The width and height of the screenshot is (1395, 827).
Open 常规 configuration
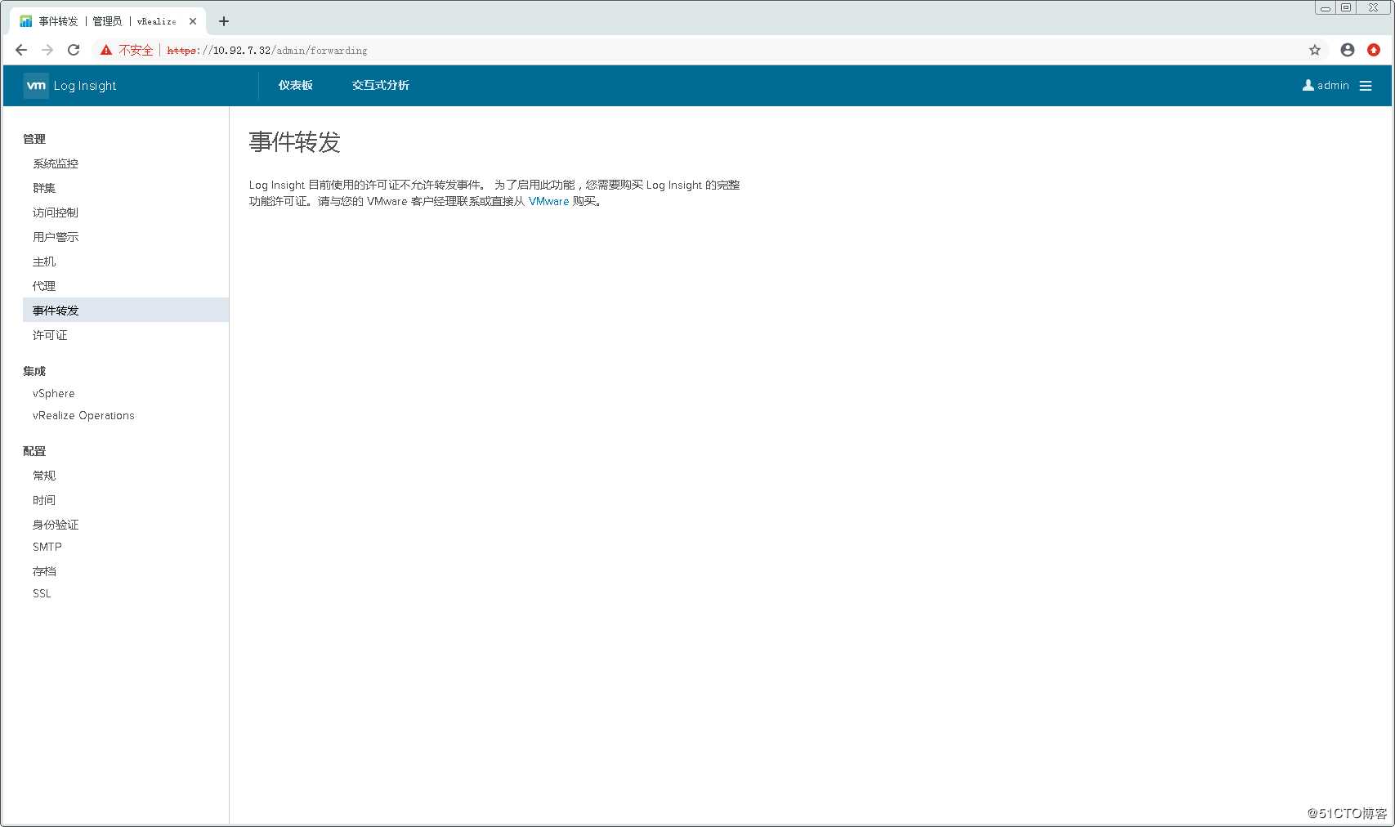click(x=44, y=476)
